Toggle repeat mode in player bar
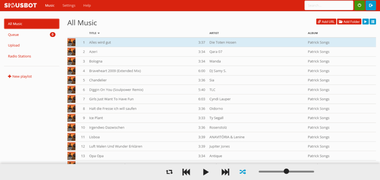Screen dimensions: 380x180 tap(169, 172)
